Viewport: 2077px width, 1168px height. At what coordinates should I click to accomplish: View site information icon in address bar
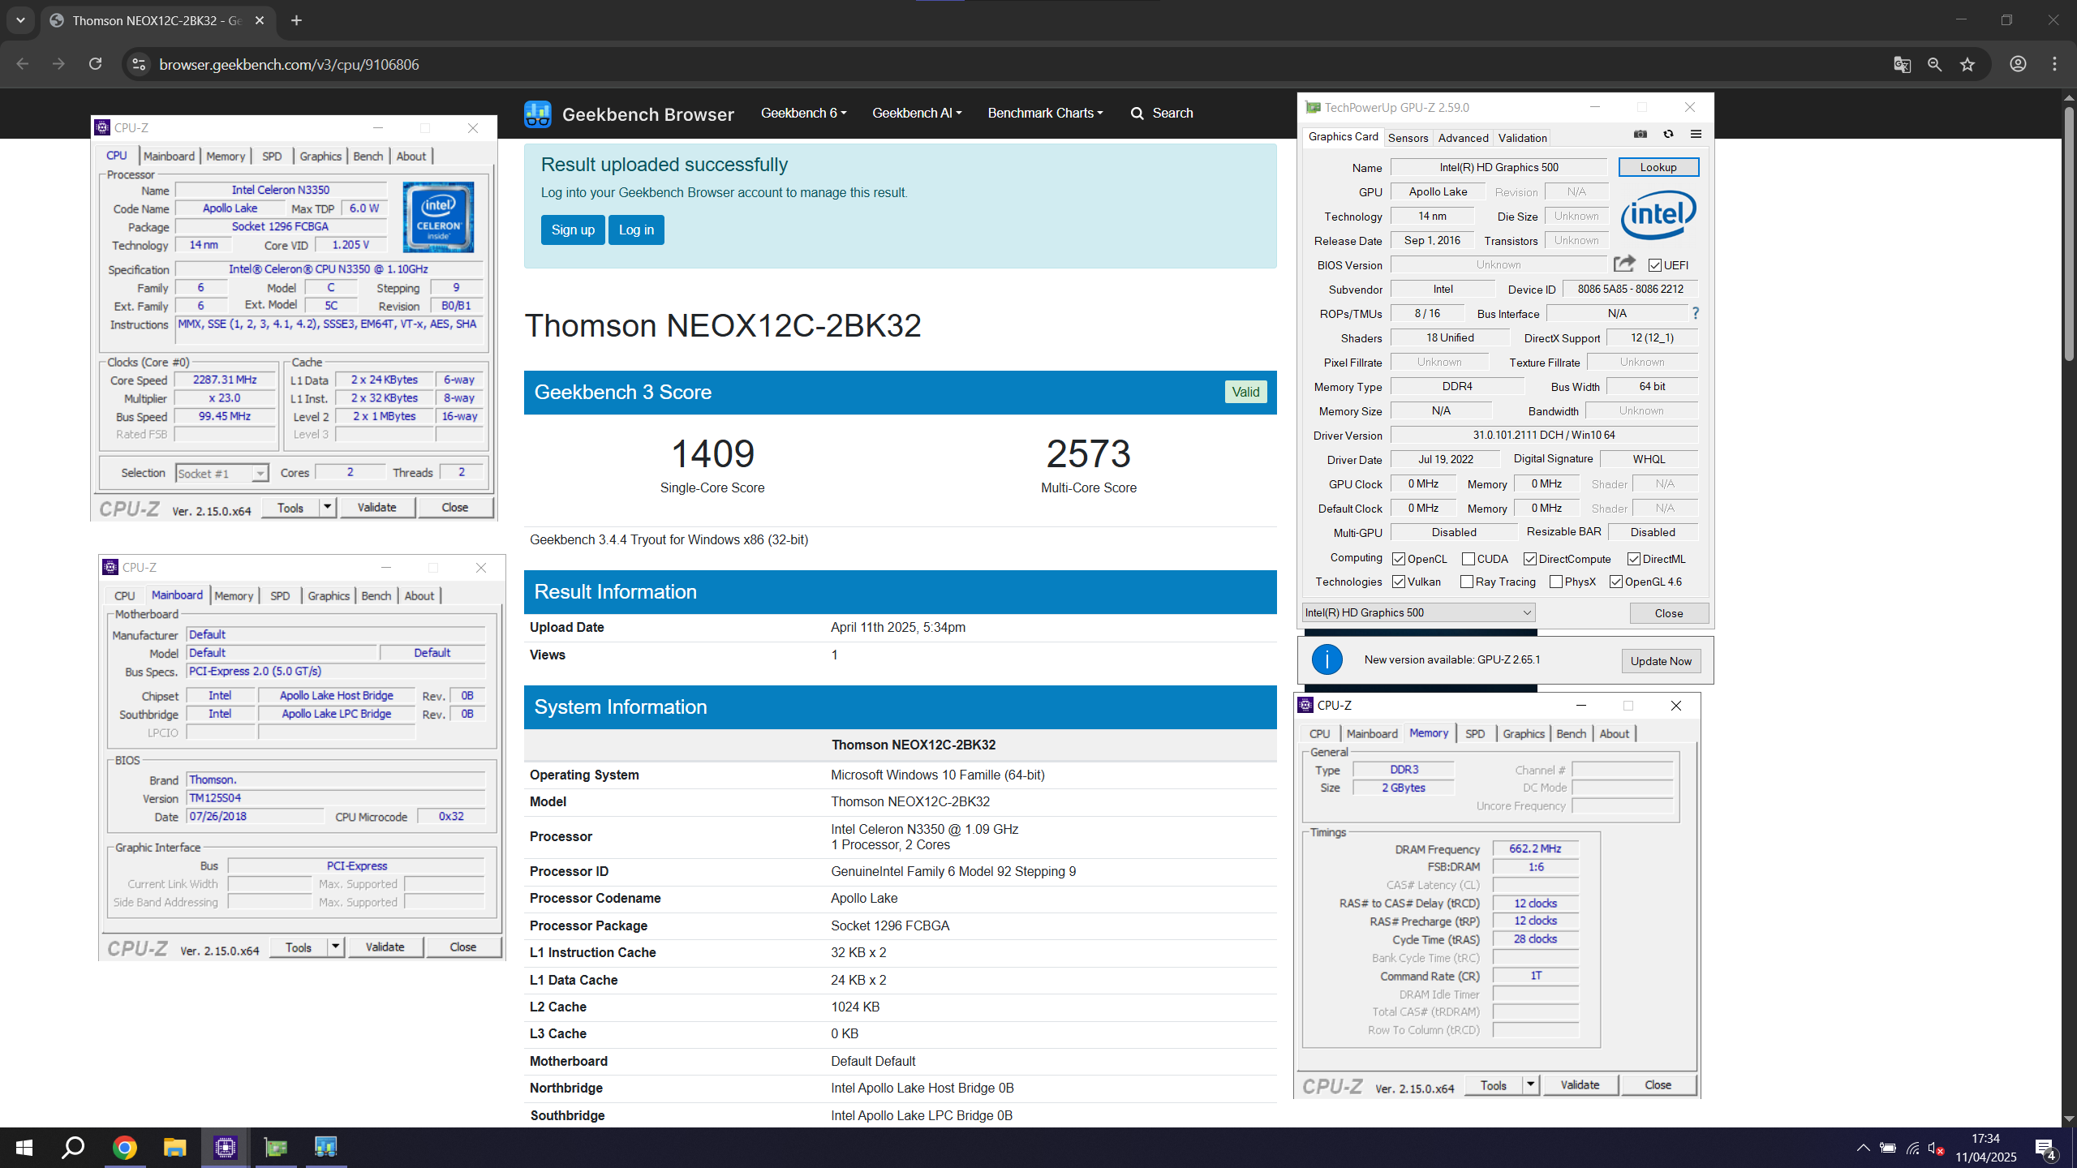[x=139, y=64]
